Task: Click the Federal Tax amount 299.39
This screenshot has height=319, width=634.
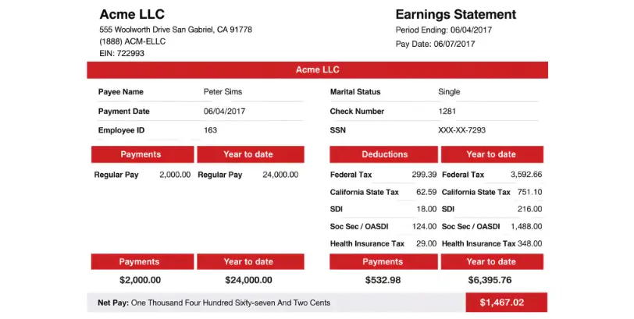Action: [423, 175]
